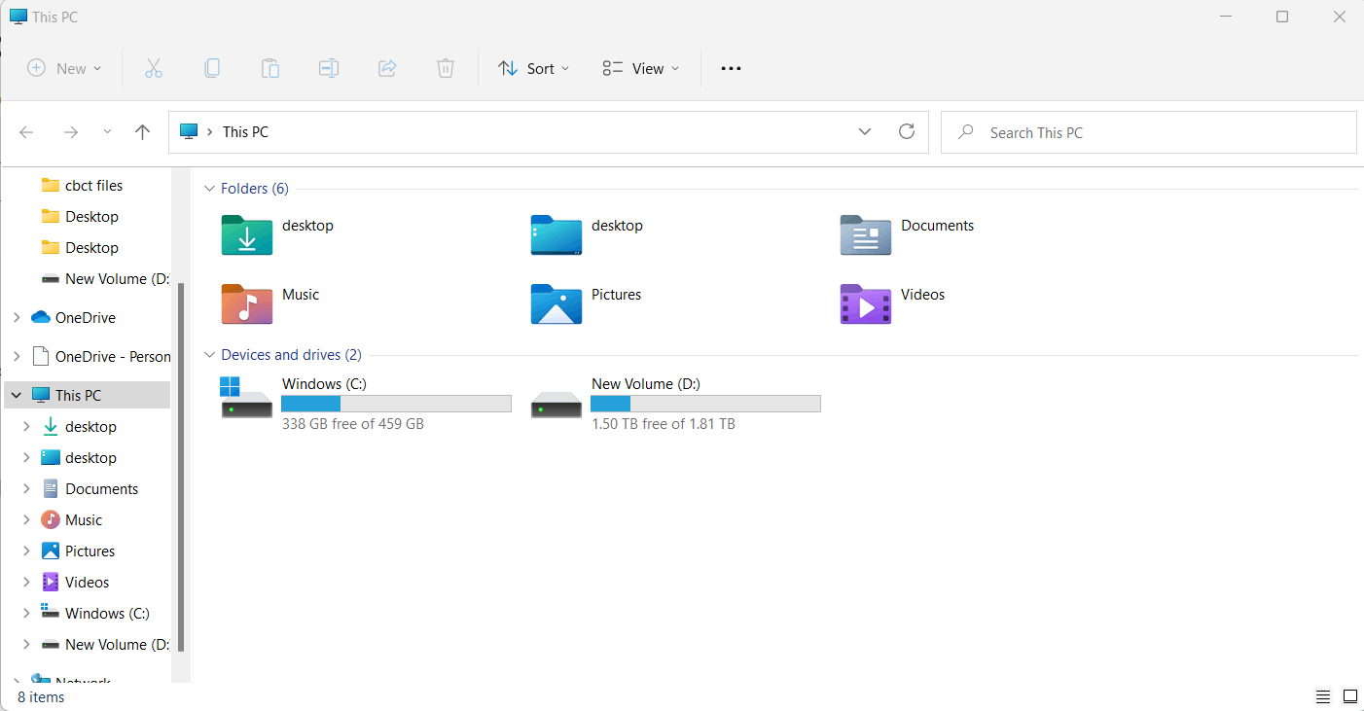Click the Delete trash can icon

[x=445, y=68]
